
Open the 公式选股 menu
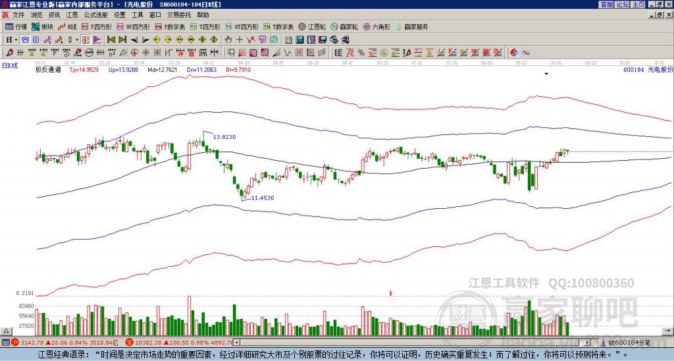pyautogui.click(x=96, y=15)
